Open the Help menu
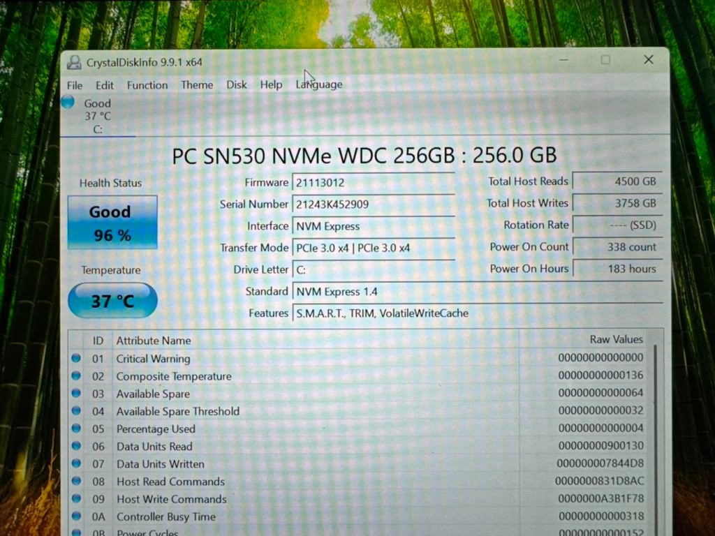 pos(272,84)
